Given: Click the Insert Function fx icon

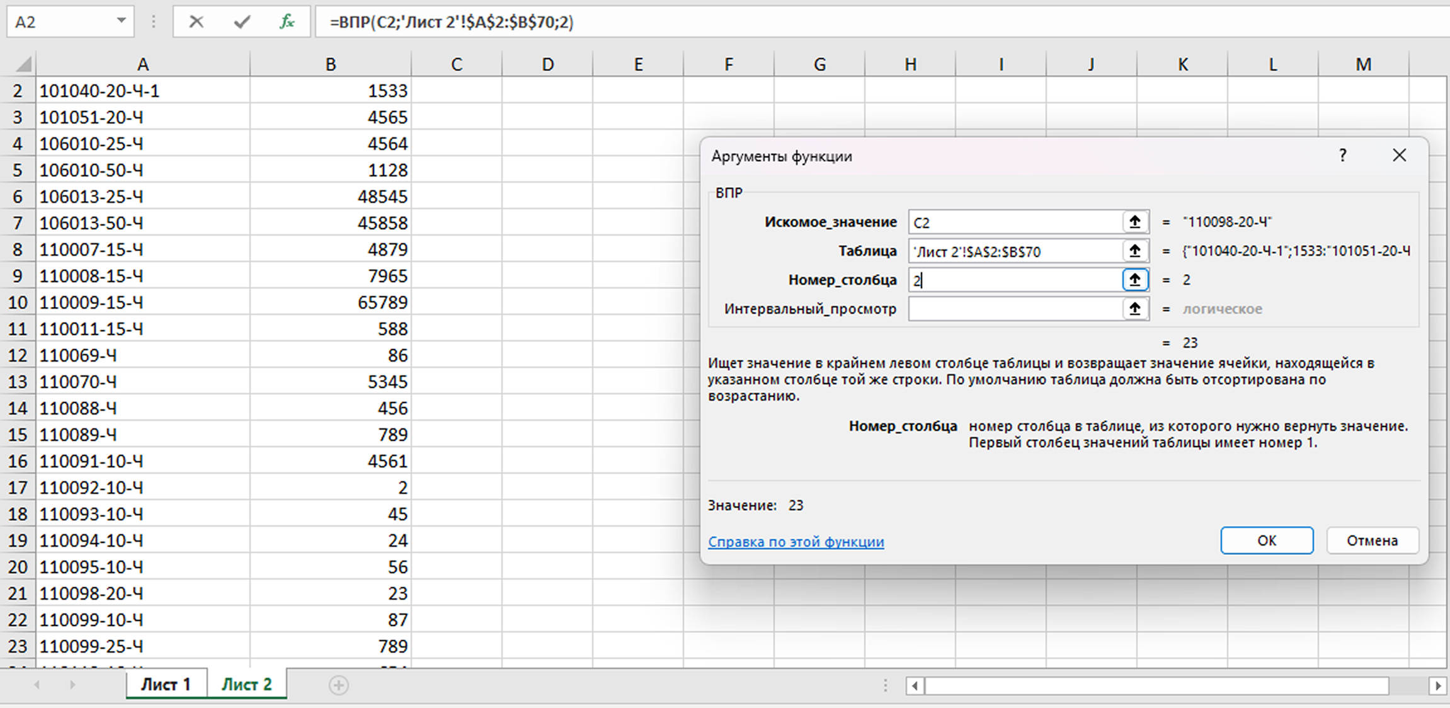Looking at the screenshot, I should 287,22.
